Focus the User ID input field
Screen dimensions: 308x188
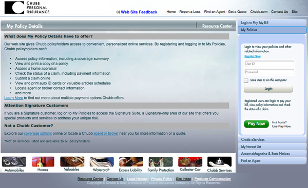[269, 64]
